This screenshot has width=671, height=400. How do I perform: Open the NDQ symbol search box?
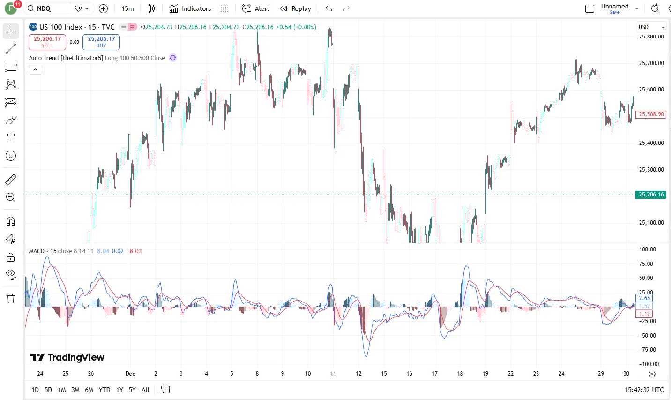click(47, 8)
